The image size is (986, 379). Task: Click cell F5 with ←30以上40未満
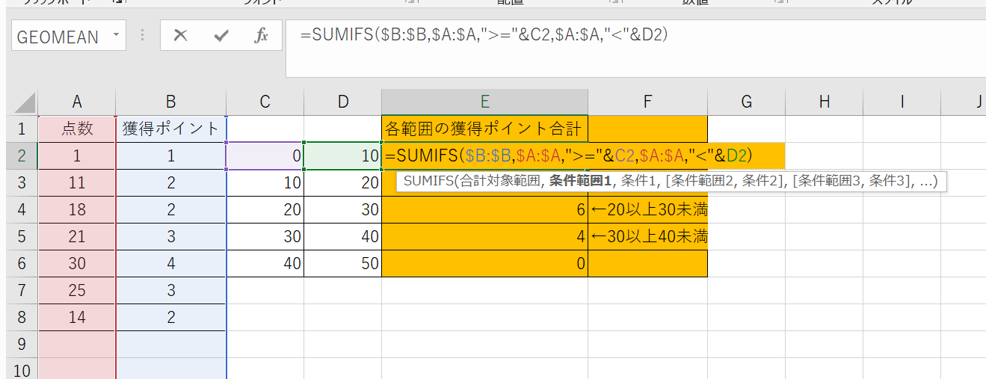pos(647,236)
